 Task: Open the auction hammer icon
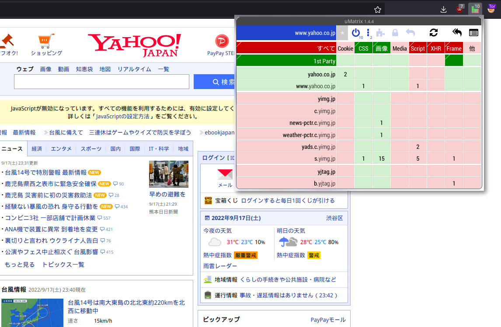pyautogui.click(x=7, y=41)
